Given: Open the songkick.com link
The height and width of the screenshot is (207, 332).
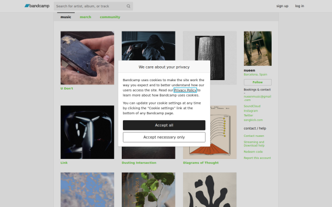Looking at the screenshot, I should (253, 120).
